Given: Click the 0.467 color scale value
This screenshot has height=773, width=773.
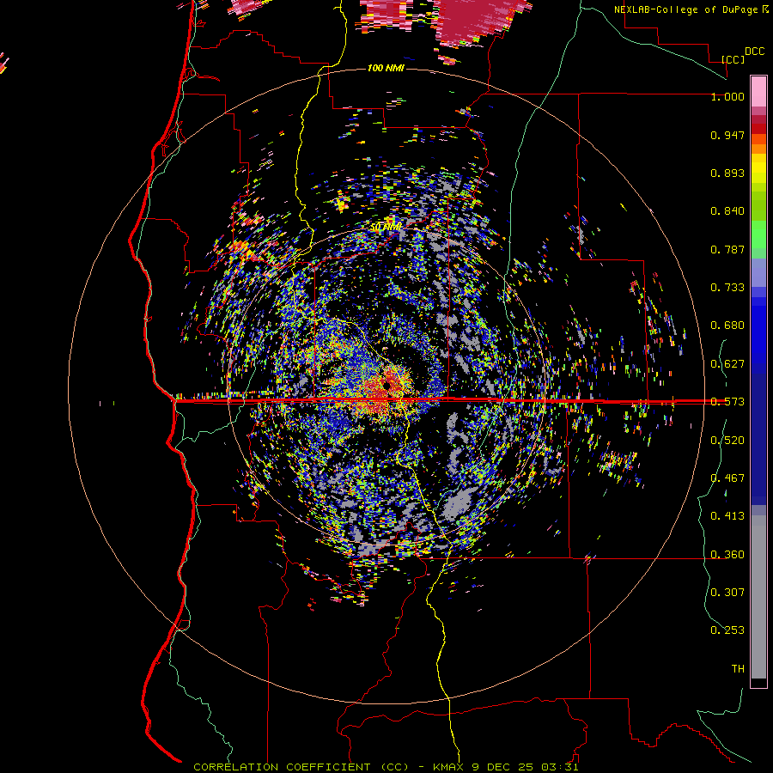Looking at the screenshot, I should pos(727,478).
